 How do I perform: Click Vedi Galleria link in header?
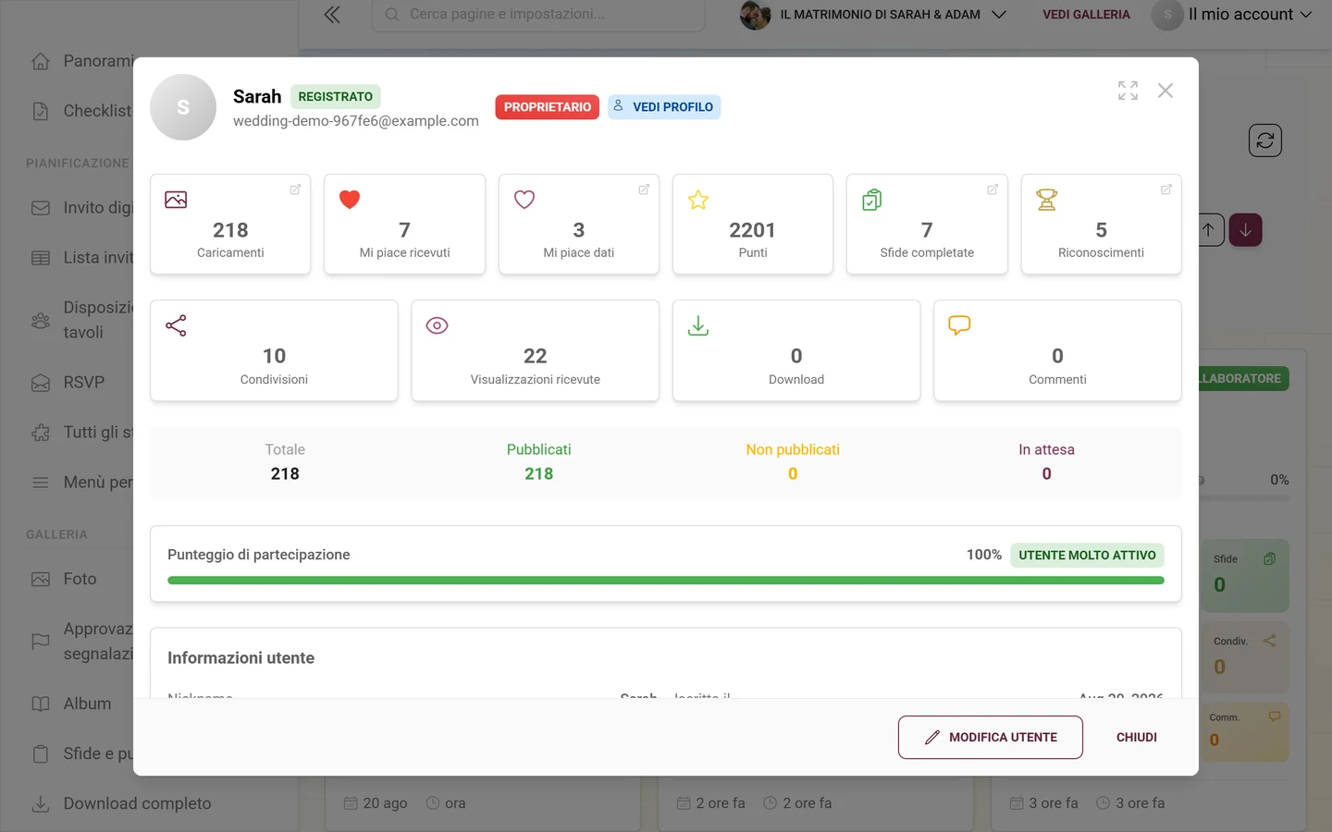point(1086,15)
